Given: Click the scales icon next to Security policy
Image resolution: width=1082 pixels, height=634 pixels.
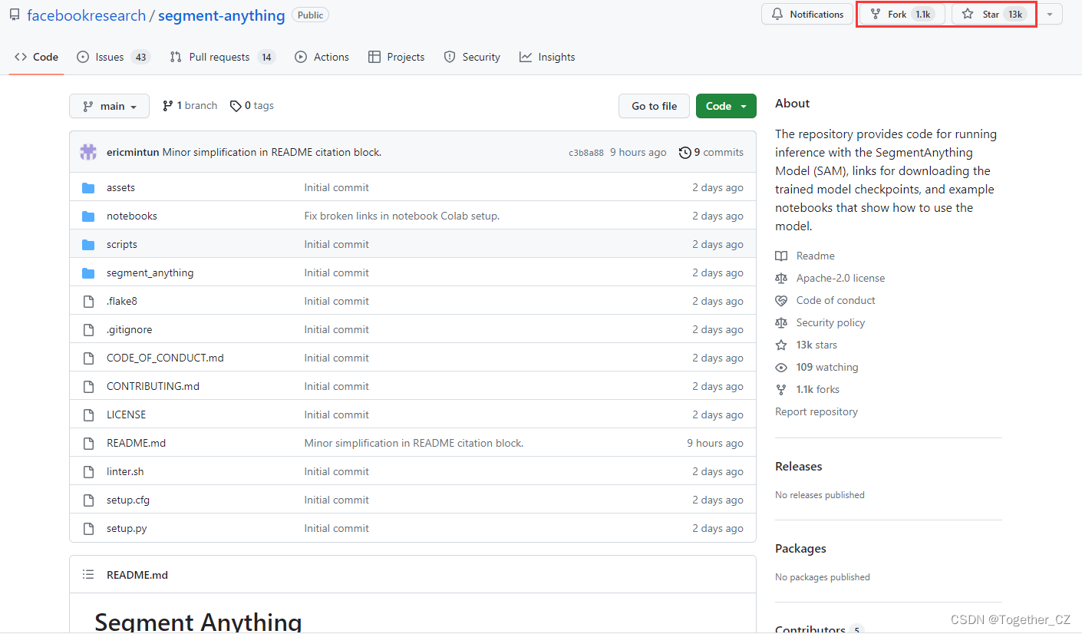Looking at the screenshot, I should click(781, 322).
